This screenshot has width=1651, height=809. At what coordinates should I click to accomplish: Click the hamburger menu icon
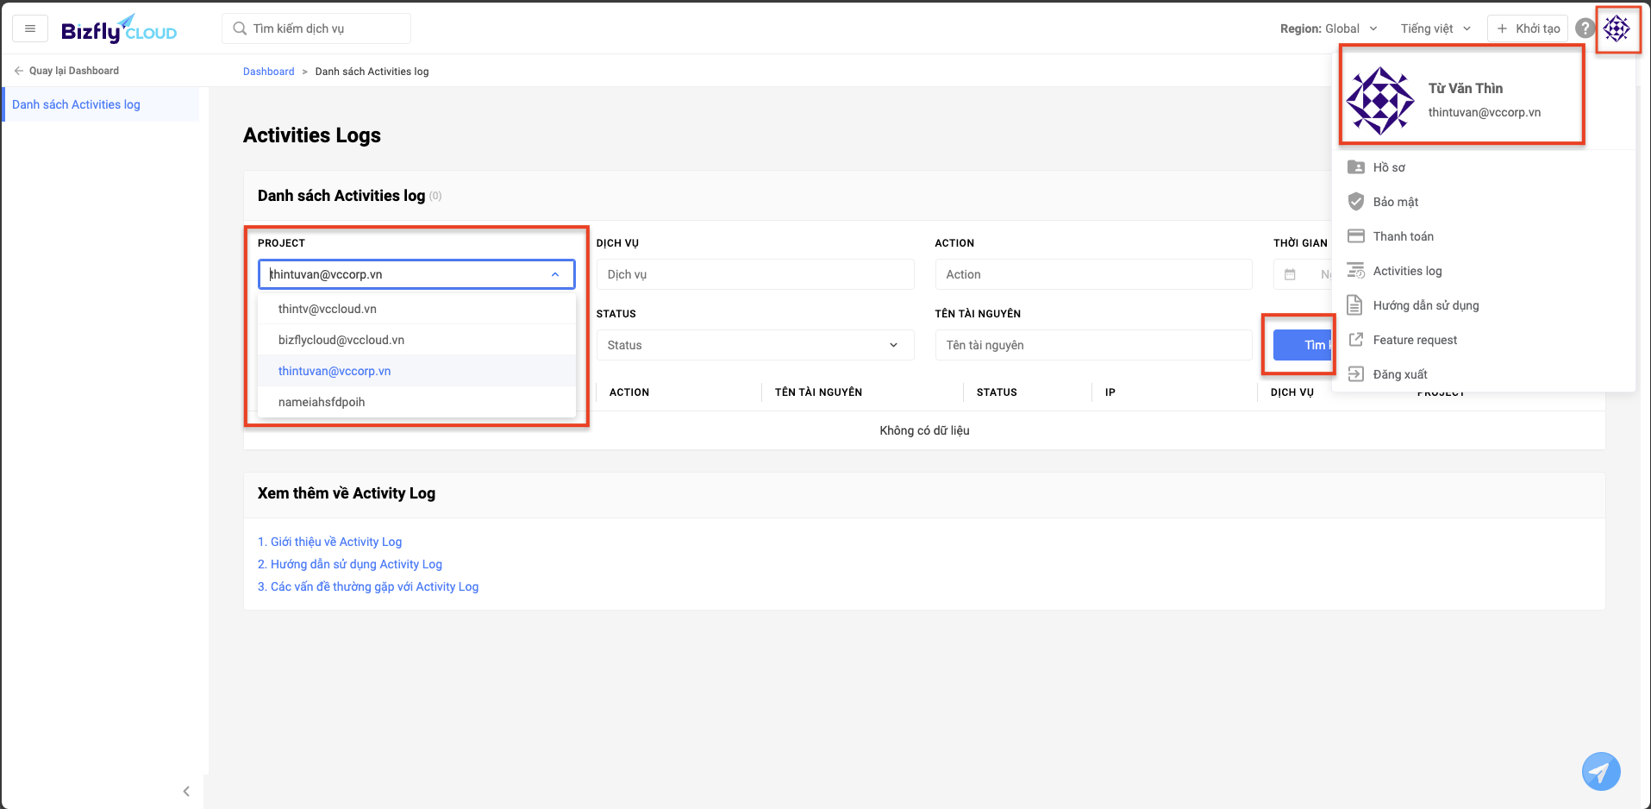tap(30, 28)
